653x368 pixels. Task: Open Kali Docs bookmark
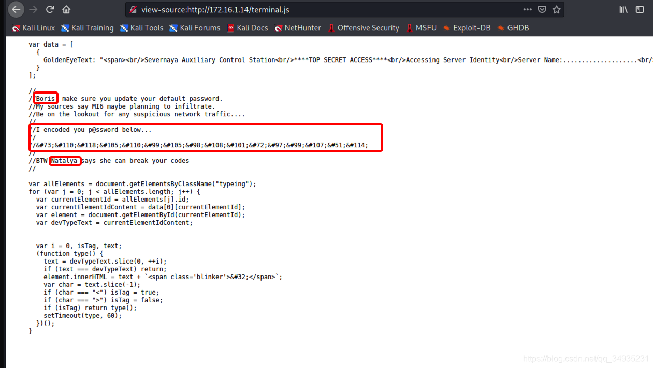(x=248, y=28)
